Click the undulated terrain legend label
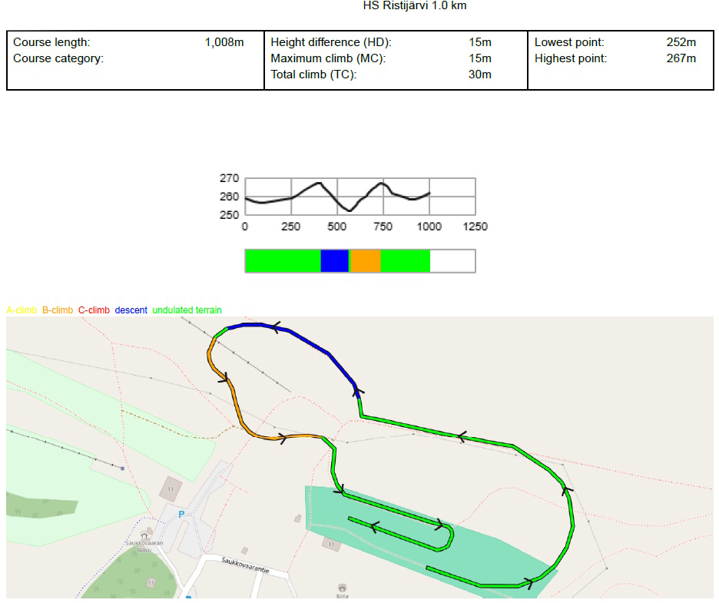 187,310
